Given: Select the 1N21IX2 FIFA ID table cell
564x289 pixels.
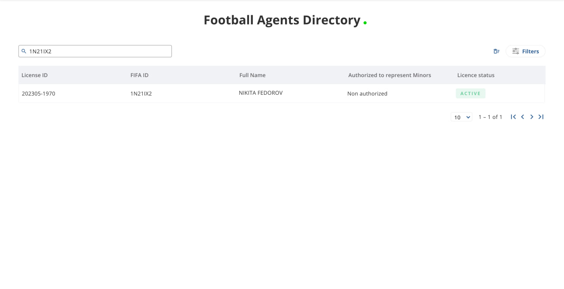Looking at the screenshot, I should [x=141, y=93].
